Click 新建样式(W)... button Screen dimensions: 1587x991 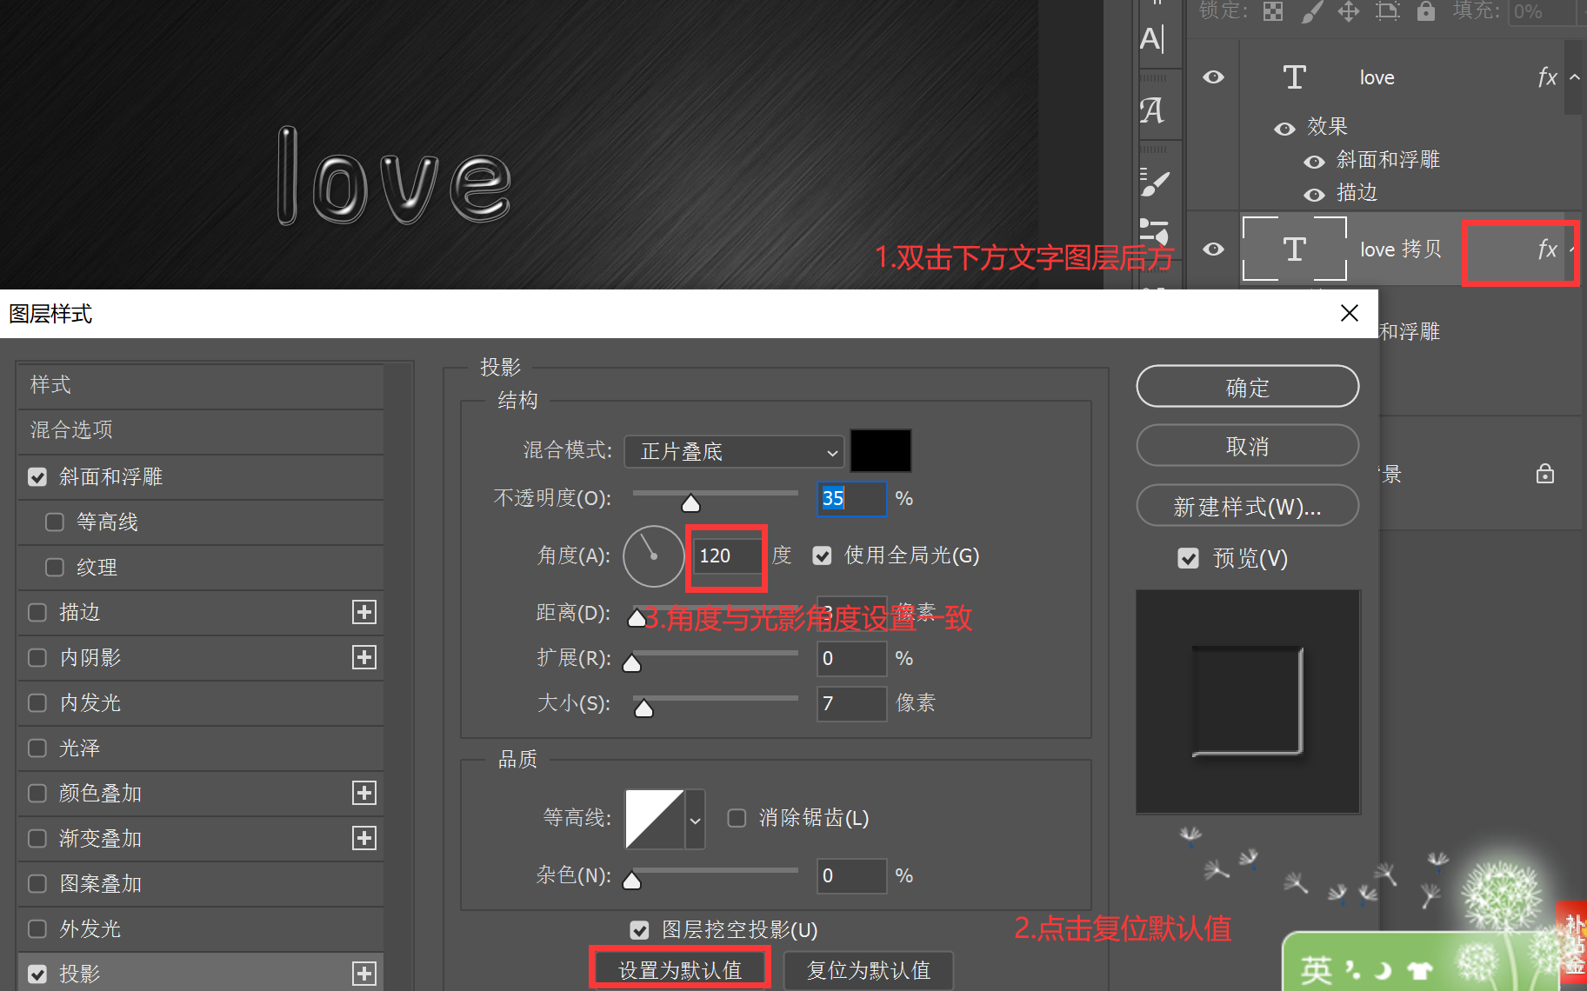(1247, 506)
